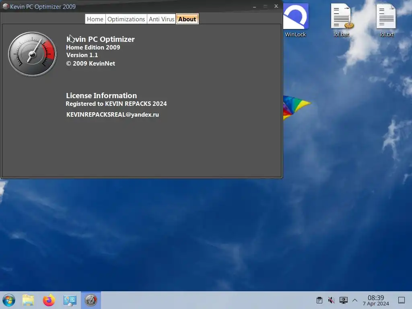The height and width of the screenshot is (309, 412).
Task: Open Firefox from the taskbar
Action: 49,300
